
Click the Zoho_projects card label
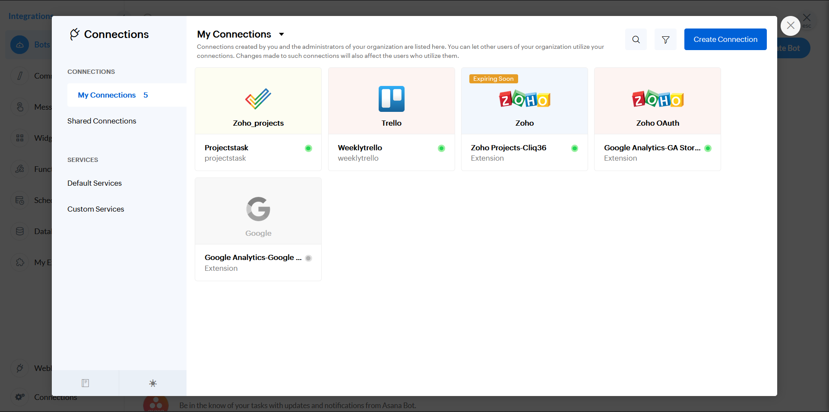click(x=258, y=123)
